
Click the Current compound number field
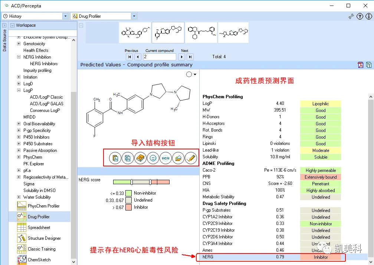tap(160, 57)
